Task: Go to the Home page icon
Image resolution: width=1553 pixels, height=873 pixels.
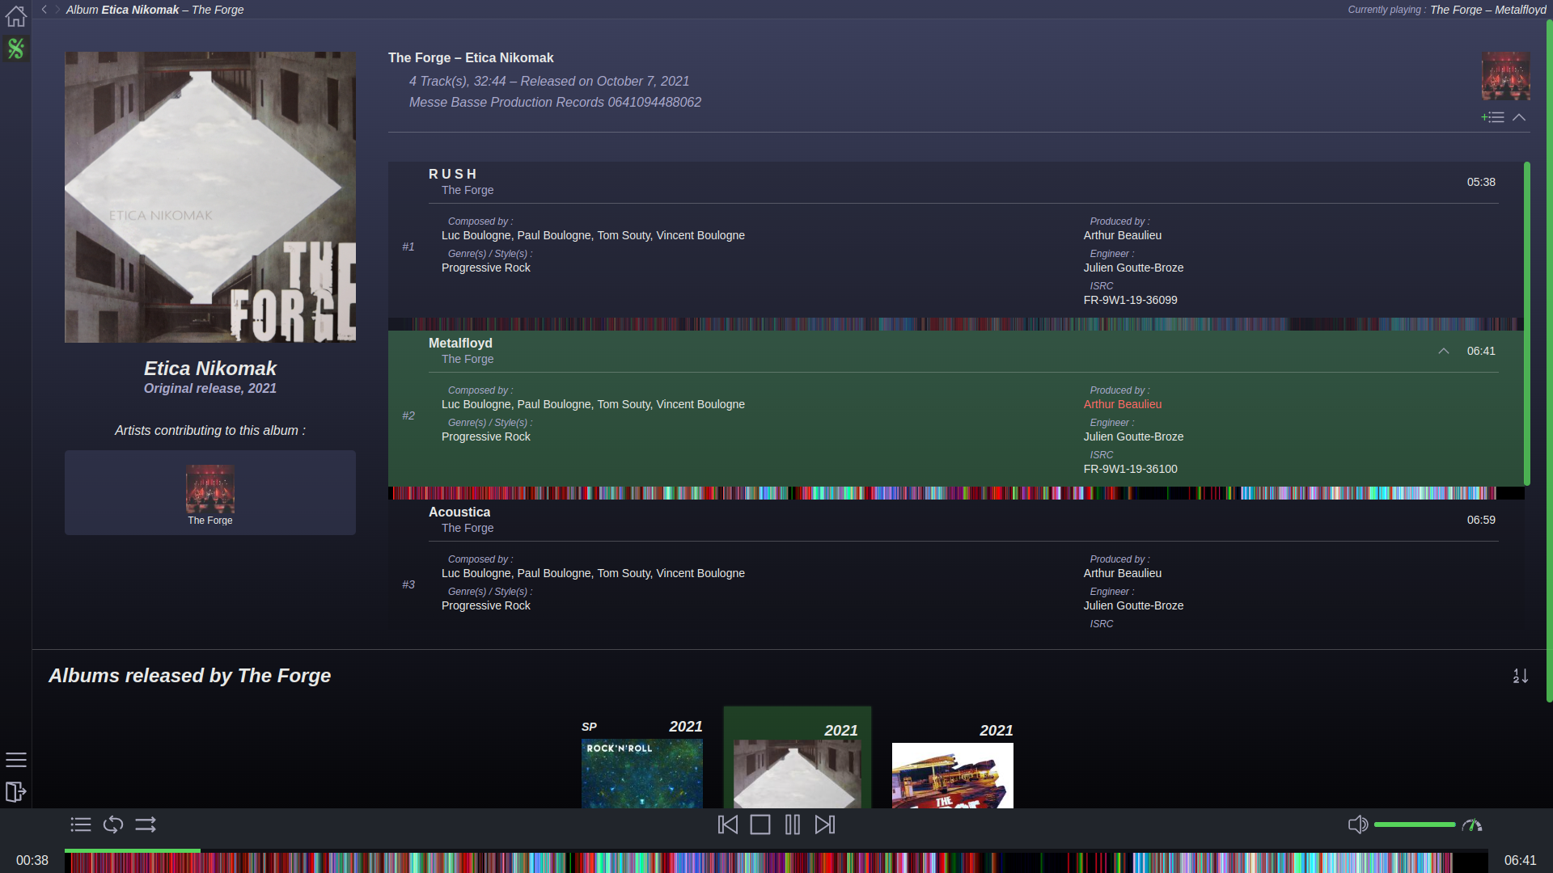Action: (x=16, y=16)
